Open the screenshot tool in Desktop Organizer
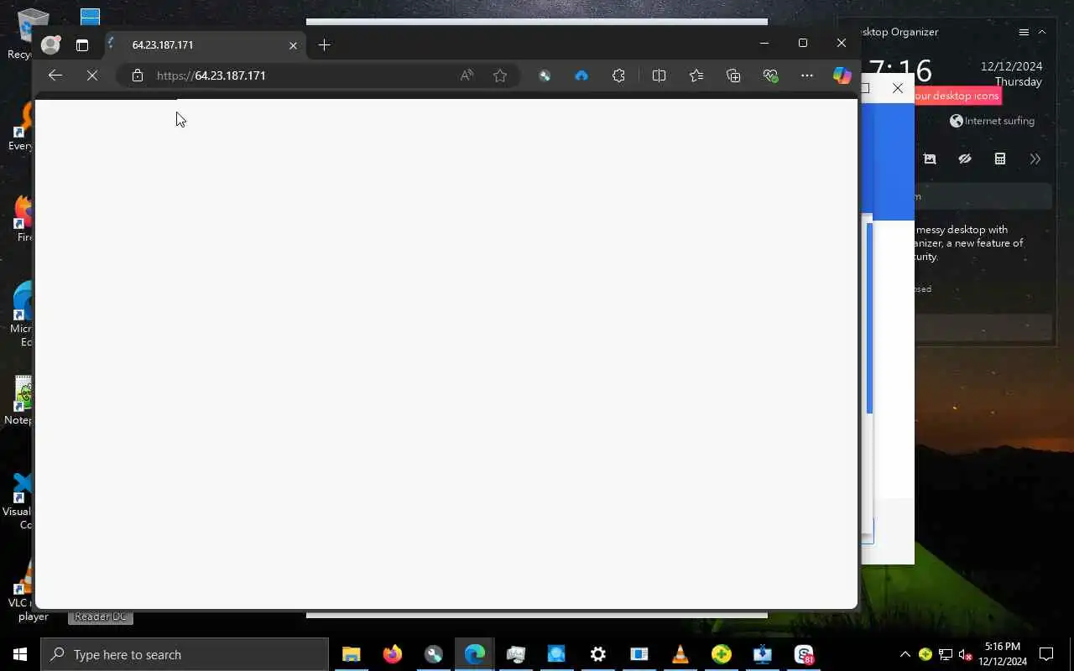Screen dimensions: 1074x671 (930, 159)
